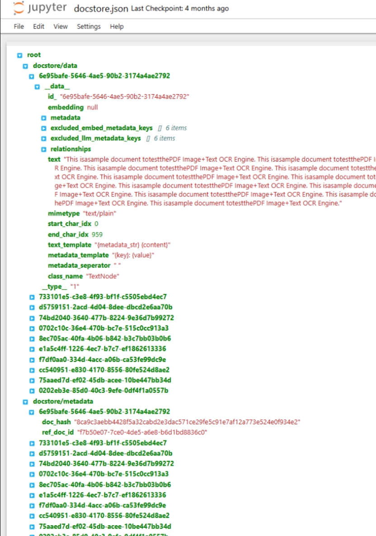Collapse the docstore/metadata node
The width and height of the screenshot is (376, 536).
pos(26,401)
